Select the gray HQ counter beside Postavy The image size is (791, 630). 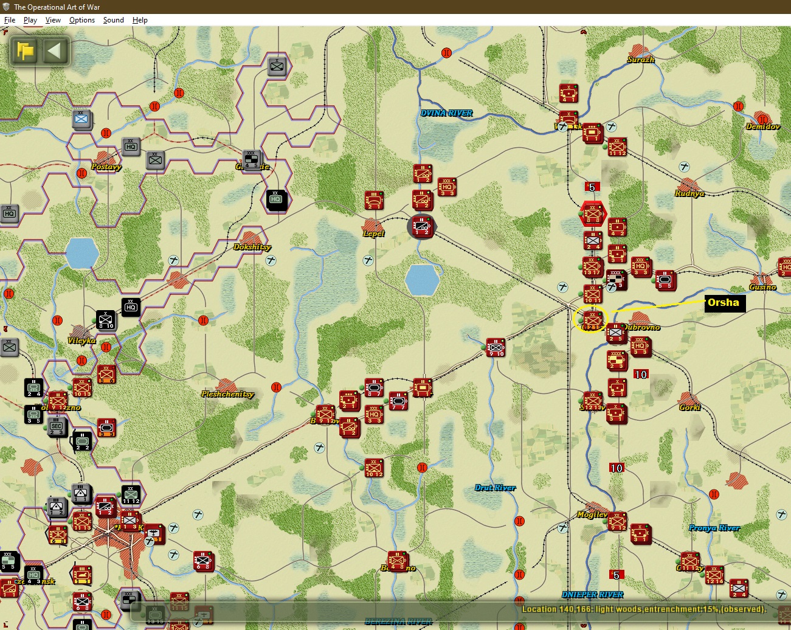click(x=131, y=146)
